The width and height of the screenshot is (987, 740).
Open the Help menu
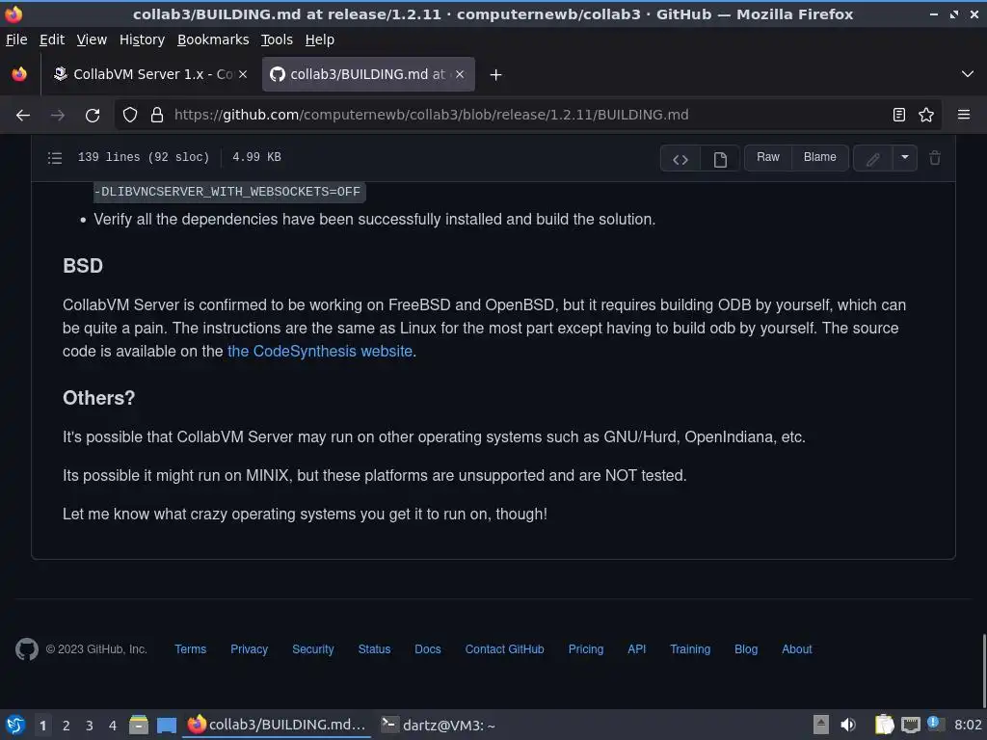319,40
